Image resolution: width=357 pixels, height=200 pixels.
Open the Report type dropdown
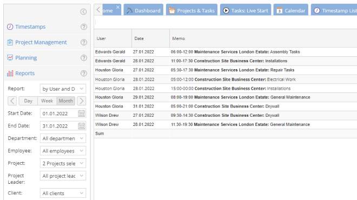point(63,89)
